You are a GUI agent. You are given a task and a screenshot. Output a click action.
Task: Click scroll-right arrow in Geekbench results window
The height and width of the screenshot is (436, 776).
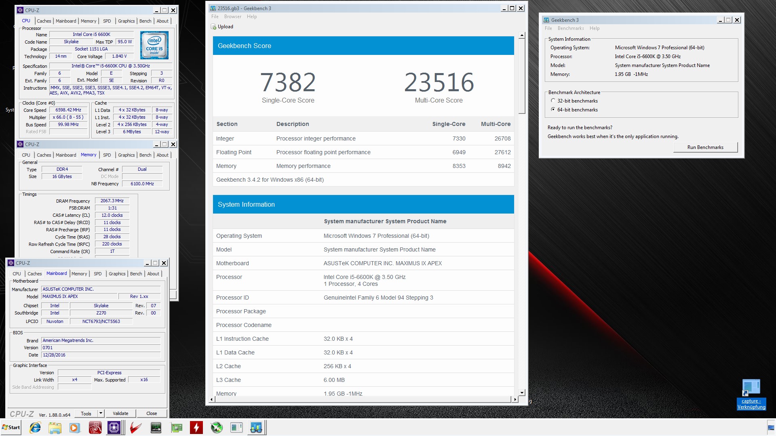point(515,400)
